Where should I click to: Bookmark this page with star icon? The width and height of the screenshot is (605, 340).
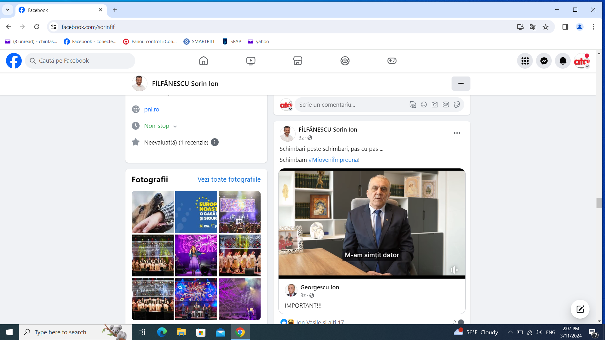(x=546, y=27)
